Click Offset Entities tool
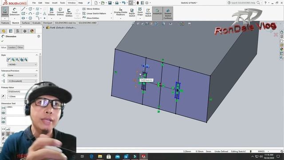This screenshot has width=284, height=160. [69, 13]
